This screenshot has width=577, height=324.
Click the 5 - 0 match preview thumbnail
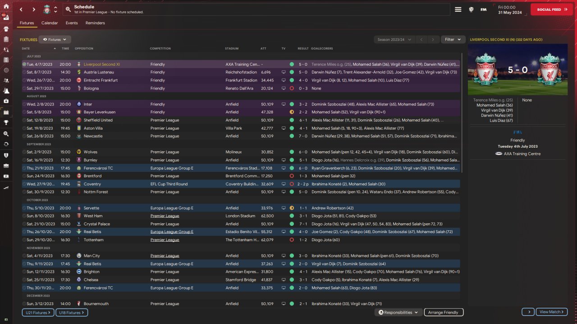[x=517, y=70]
